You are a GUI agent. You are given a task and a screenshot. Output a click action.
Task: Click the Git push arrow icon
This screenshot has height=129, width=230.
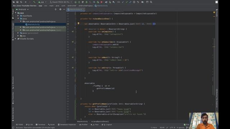coord(130,2)
